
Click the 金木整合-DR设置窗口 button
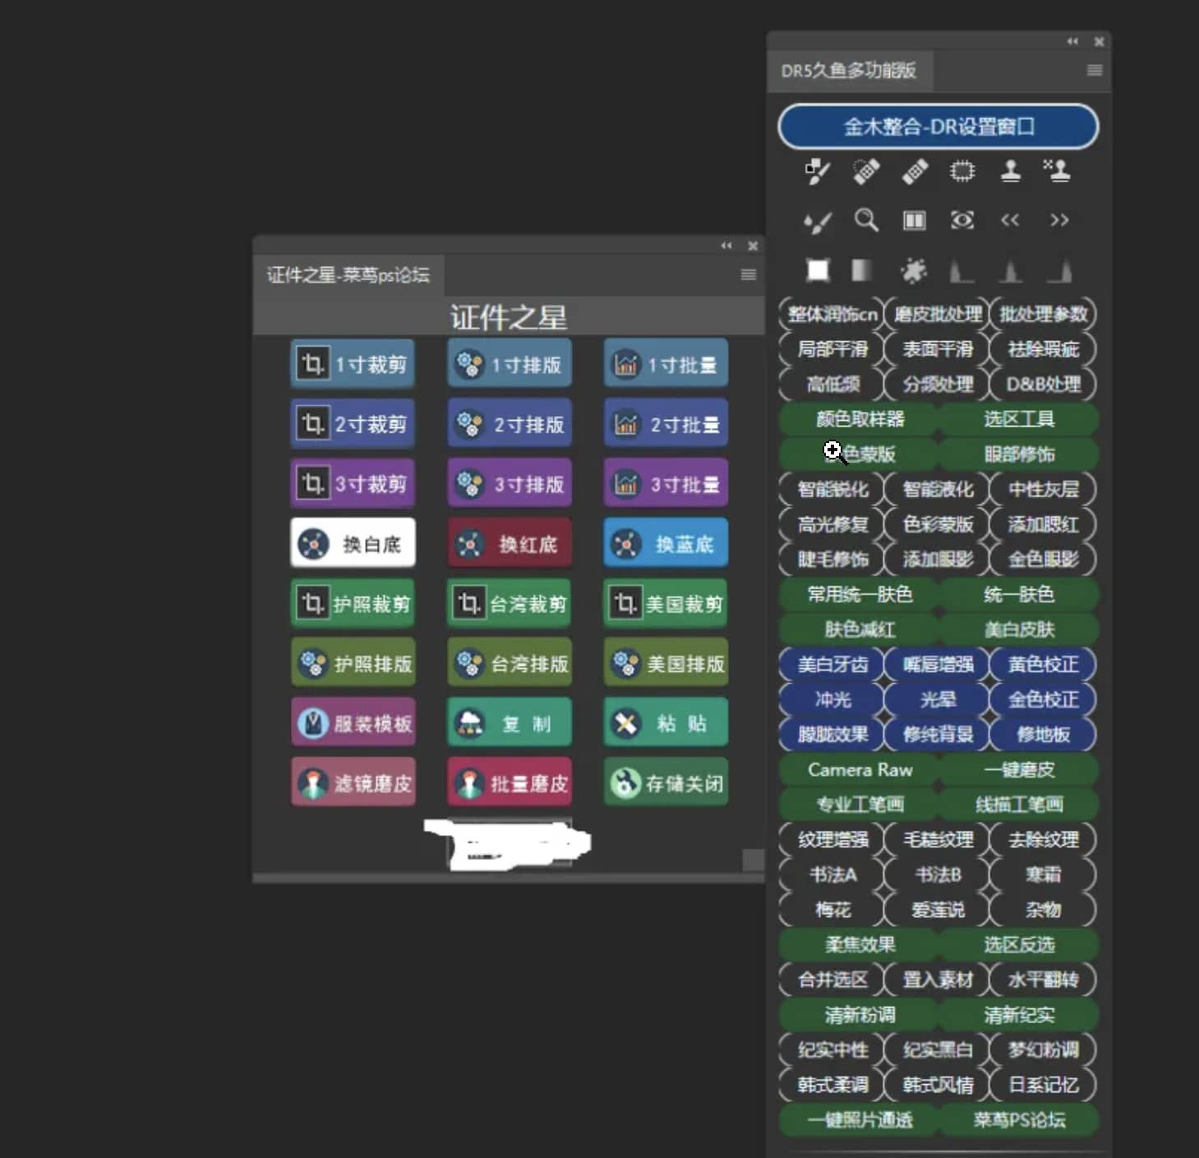938,127
